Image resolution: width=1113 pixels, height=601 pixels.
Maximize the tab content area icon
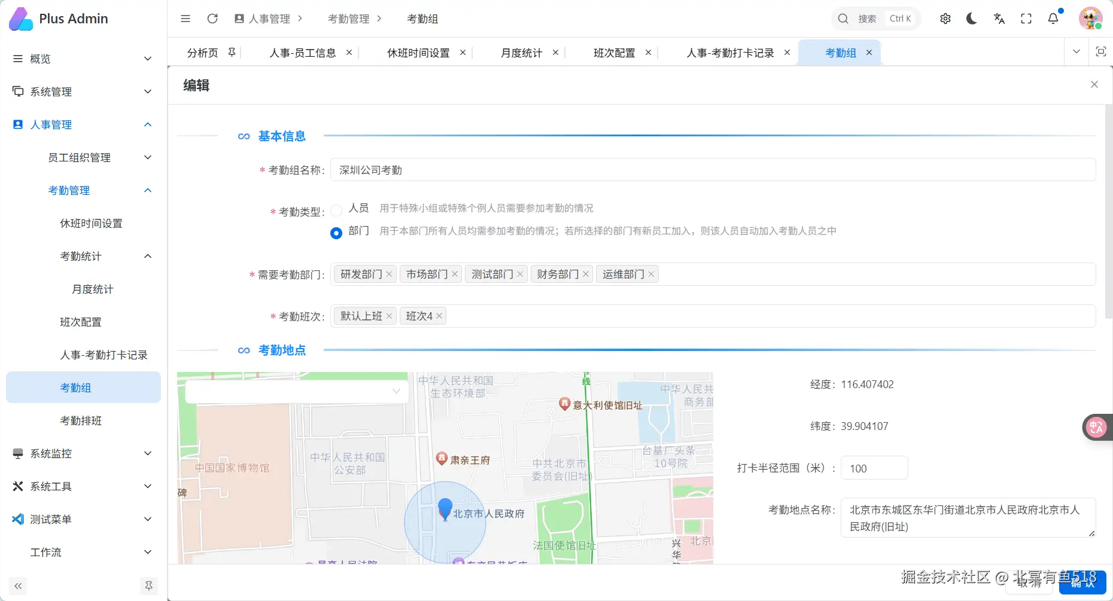(x=1101, y=52)
